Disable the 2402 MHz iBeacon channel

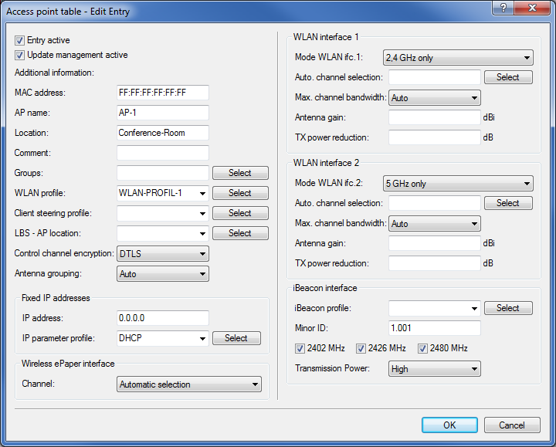(300, 348)
